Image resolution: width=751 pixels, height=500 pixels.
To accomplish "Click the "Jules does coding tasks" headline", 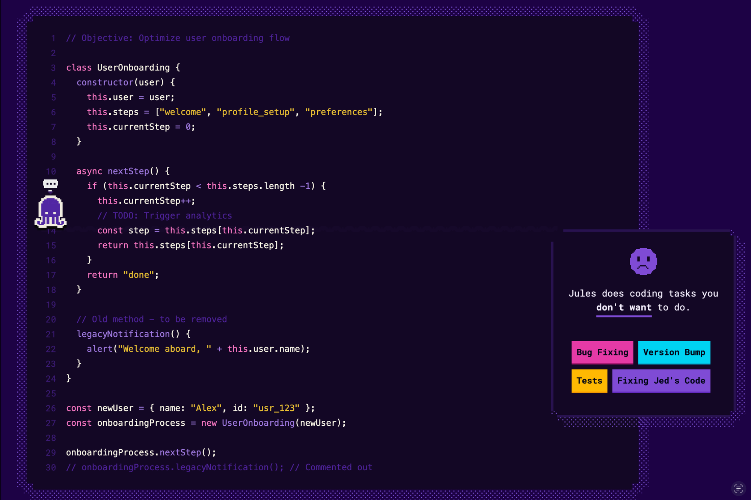I will tap(643, 294).
